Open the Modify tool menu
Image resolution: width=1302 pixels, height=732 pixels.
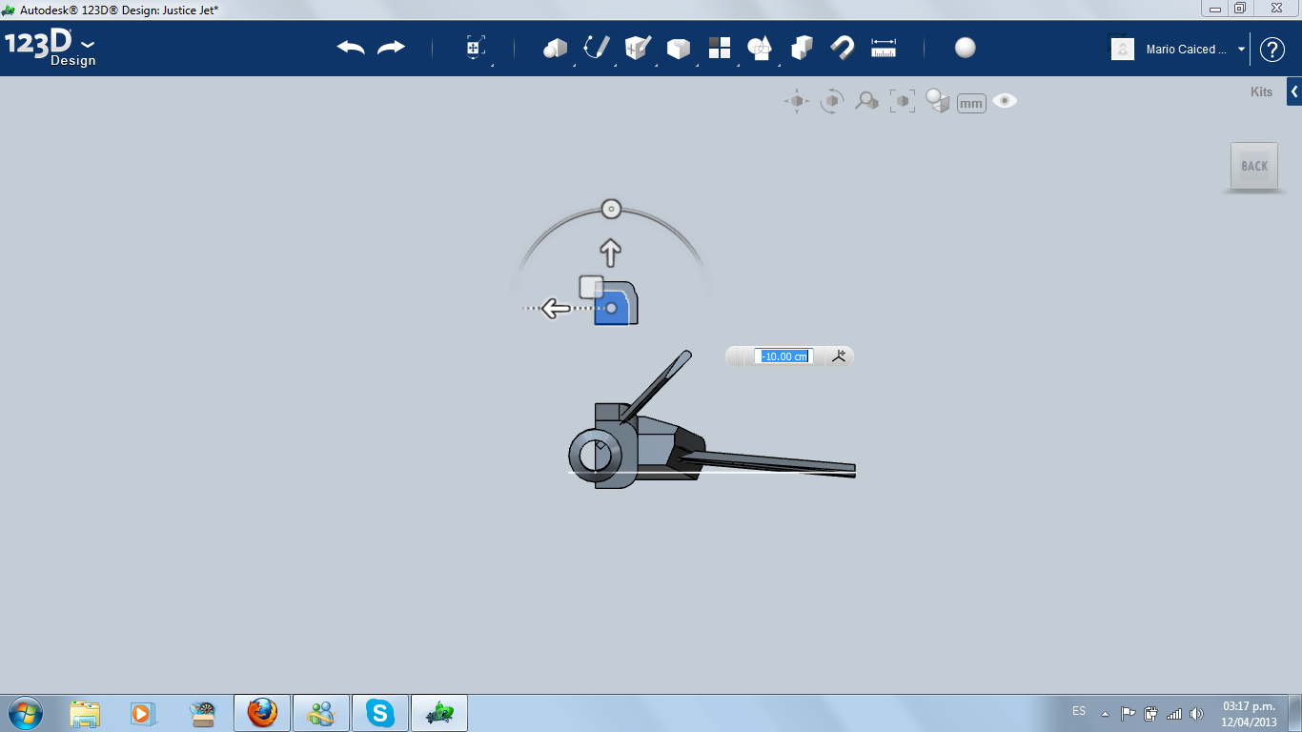coord(678,48)
